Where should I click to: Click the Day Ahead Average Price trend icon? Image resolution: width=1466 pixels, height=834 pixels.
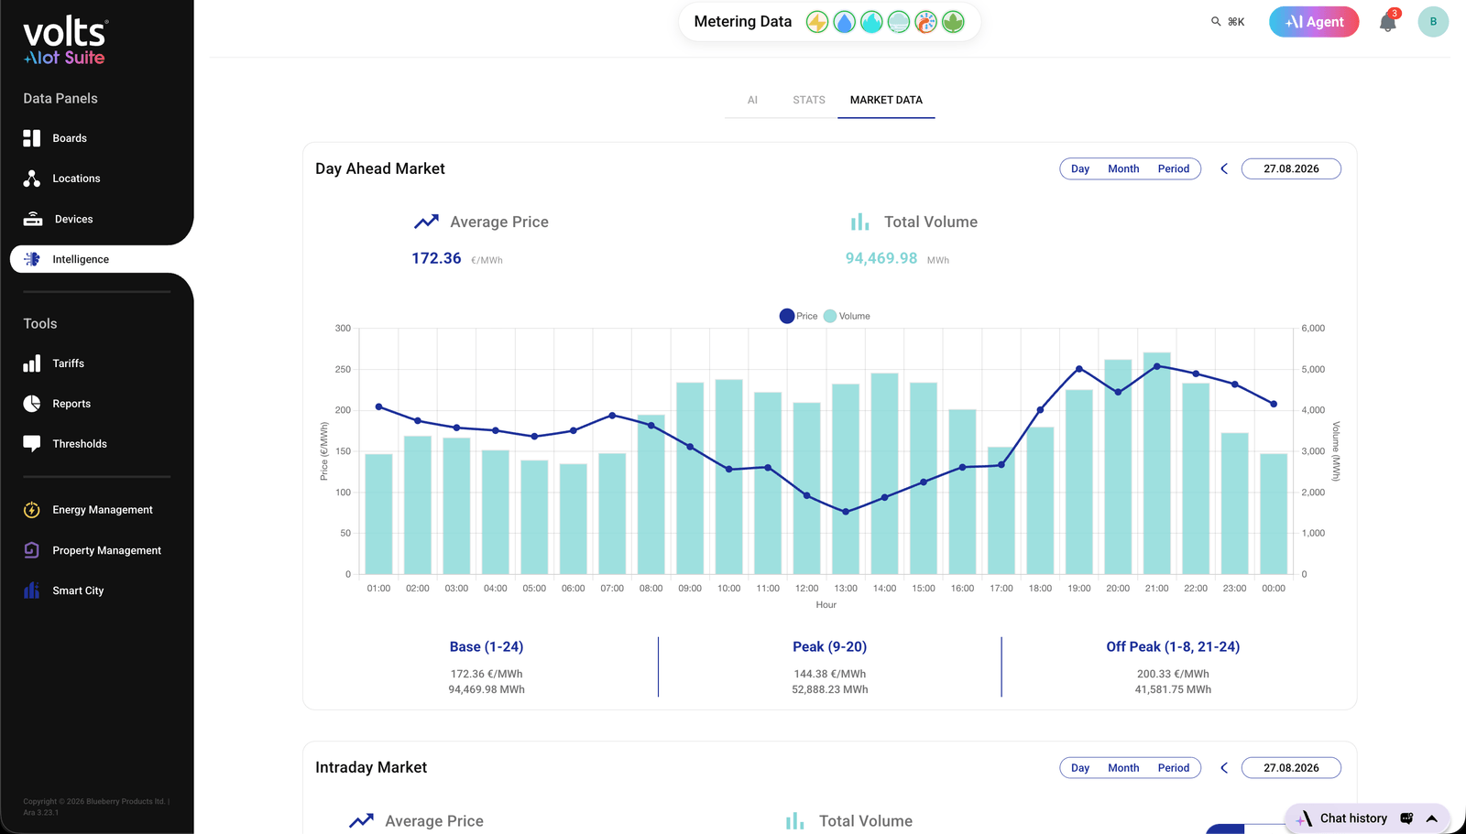(x=426, y=222)
